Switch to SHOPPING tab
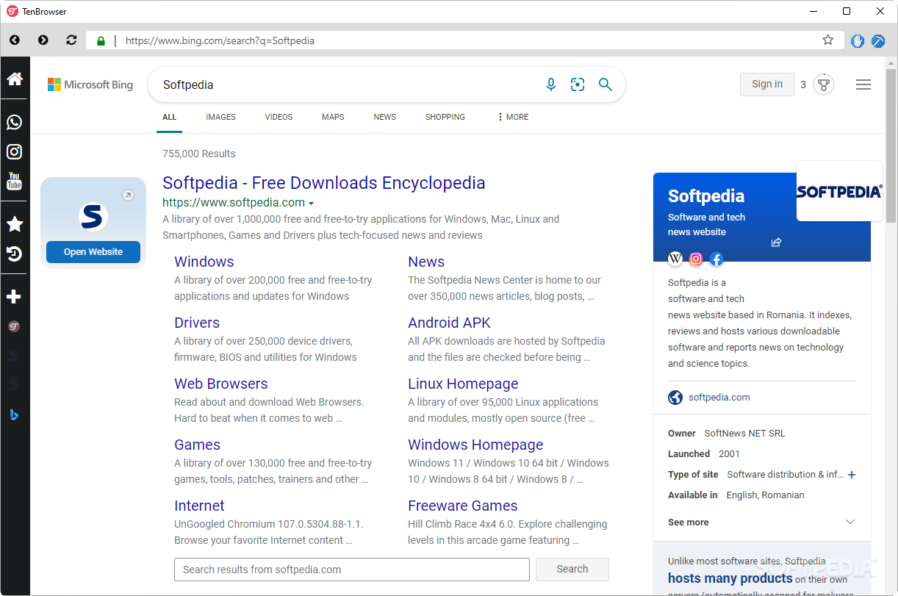 [445, 117]
